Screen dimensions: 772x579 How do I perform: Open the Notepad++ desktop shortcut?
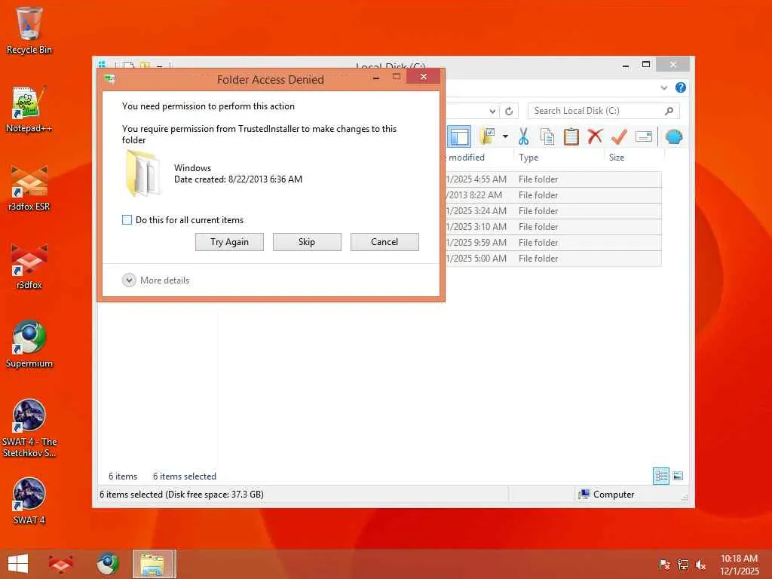coord(29,109)
